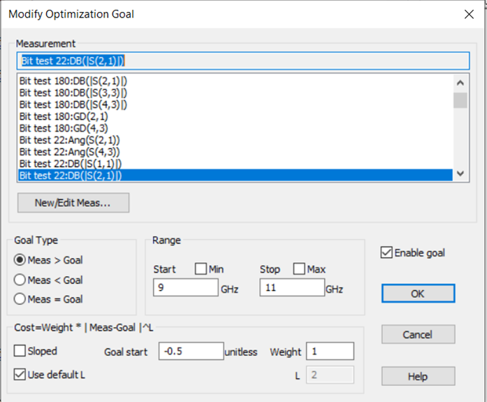The height and width of the screenshot is (402, 487).
Task: Choose Meas = Goal radio option
Action: pyautogui.click(x=20, y=299)
